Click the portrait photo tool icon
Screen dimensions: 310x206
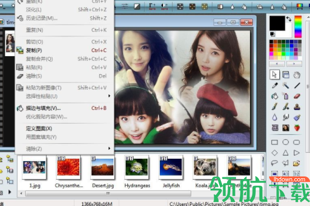click(x=285, y=128)
